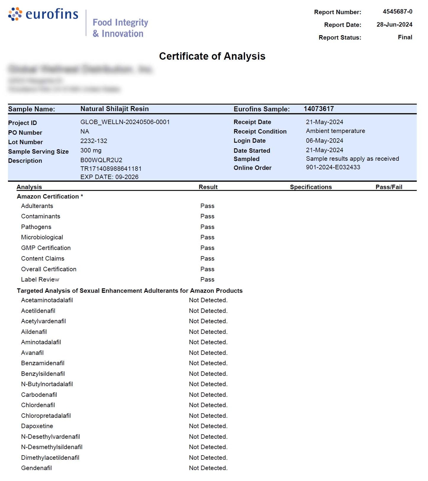Click the Food Integrity & Innovation heading
Viewport: 428px width, 481px height.
[x=120, y=28]
